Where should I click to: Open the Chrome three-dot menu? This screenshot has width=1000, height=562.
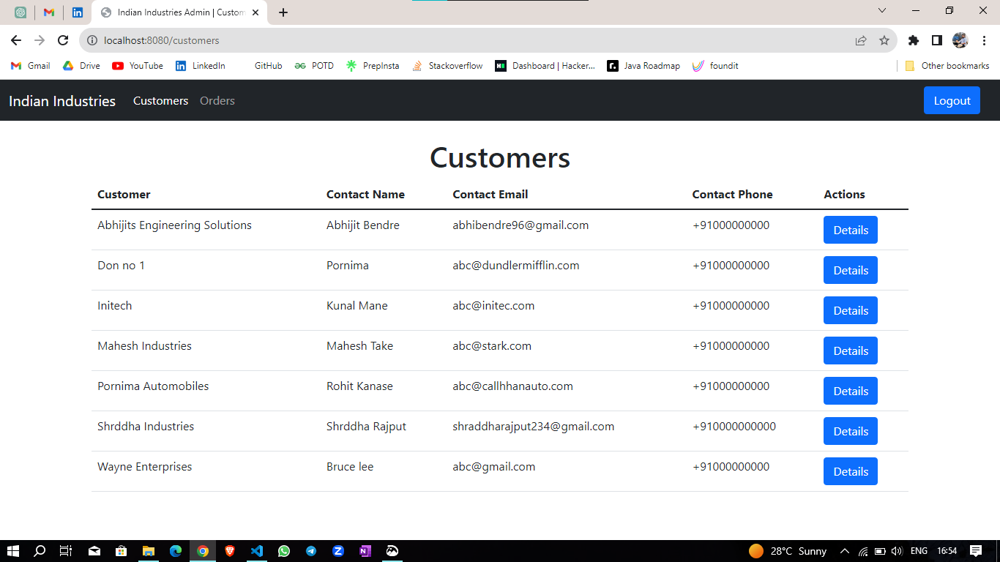(x=984, y=42)
